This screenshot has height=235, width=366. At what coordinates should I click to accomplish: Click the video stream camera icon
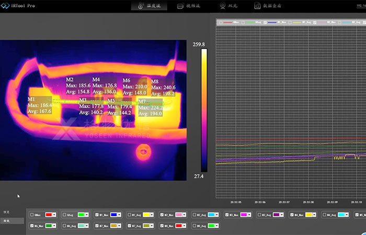180,6
